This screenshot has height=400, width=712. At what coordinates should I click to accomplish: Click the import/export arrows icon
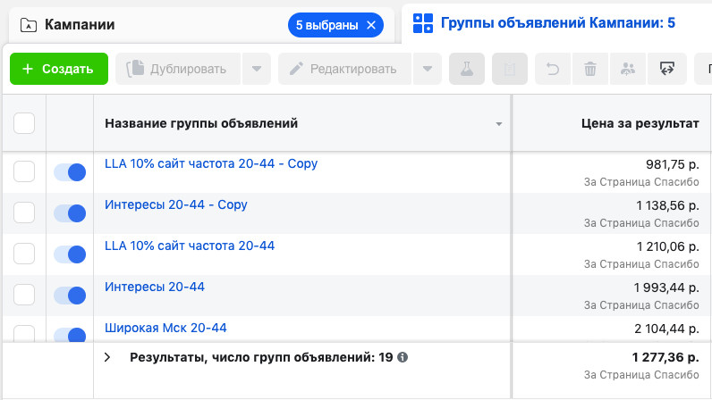[666, 69]
